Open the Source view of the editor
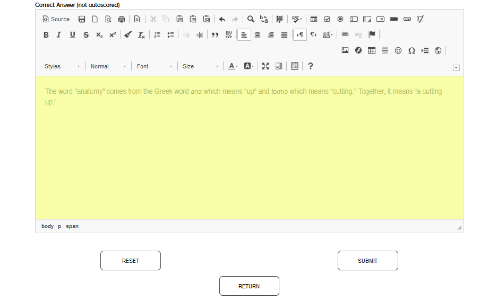This screenshot has height=300, width=497. pos(56,19)
